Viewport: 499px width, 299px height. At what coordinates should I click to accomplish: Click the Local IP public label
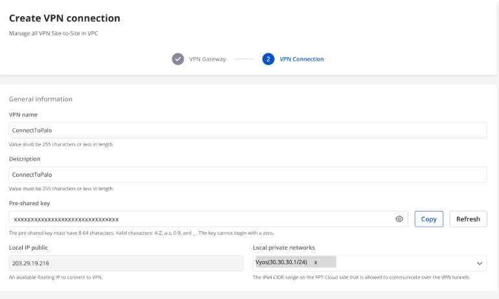click(x=29, y=248)
